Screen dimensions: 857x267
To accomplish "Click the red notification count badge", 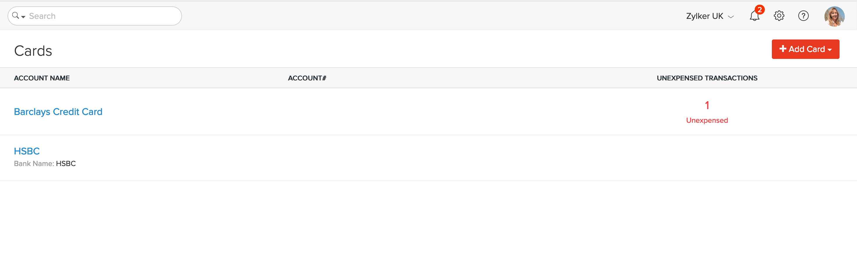I will [760, 10].
